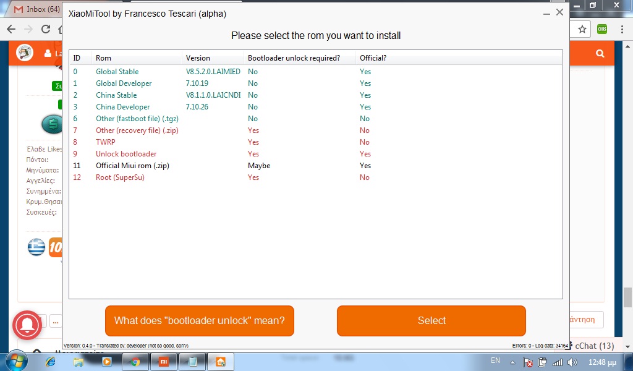Click the green CORS extension icon

coord(601,29)
